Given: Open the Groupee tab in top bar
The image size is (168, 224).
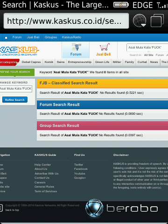Looking at the screenshot, I should coord(51,37).
